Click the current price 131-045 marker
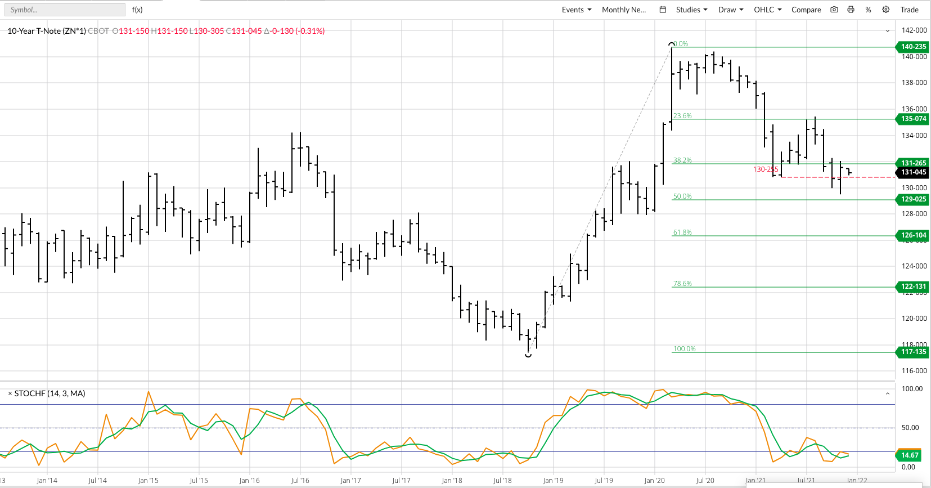This screenshot has height=488, width=931. click(913, 172)
